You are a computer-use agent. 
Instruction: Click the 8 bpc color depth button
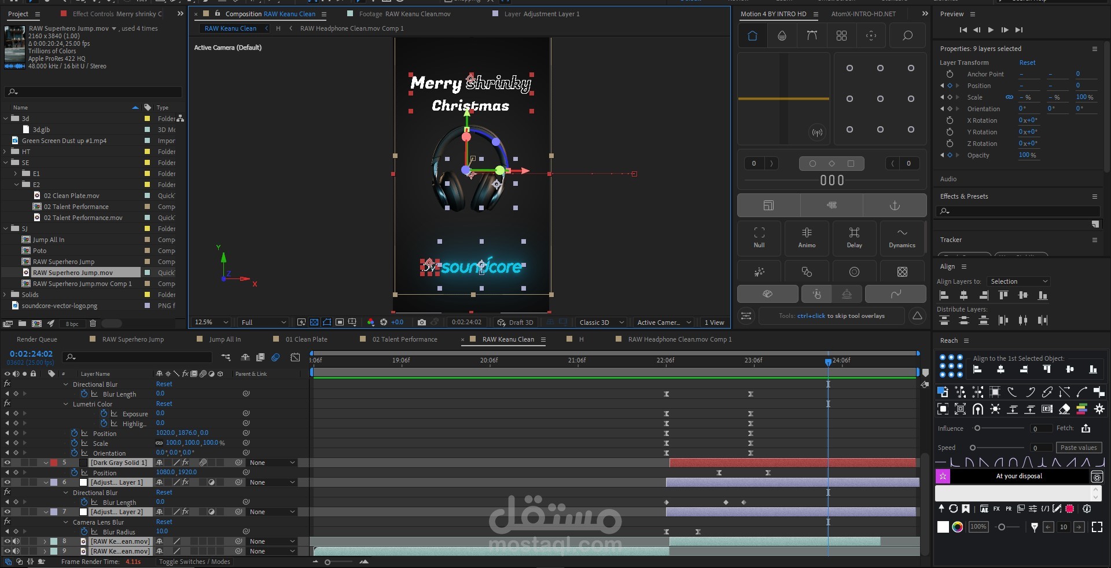72,324
